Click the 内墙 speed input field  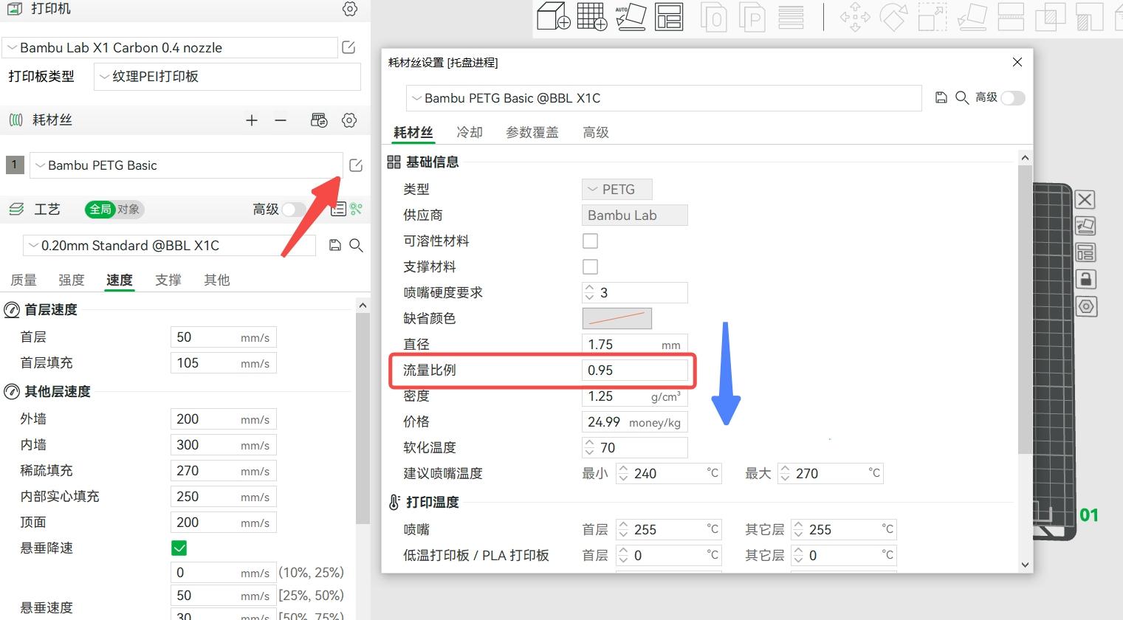tap(224, 445)
